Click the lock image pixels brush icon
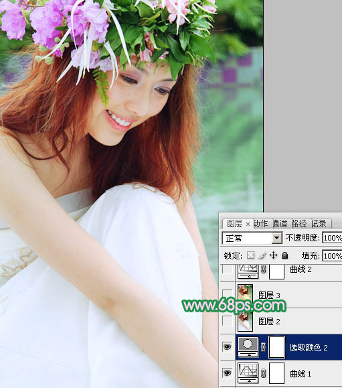342x388 pixels. pos(262,255)
